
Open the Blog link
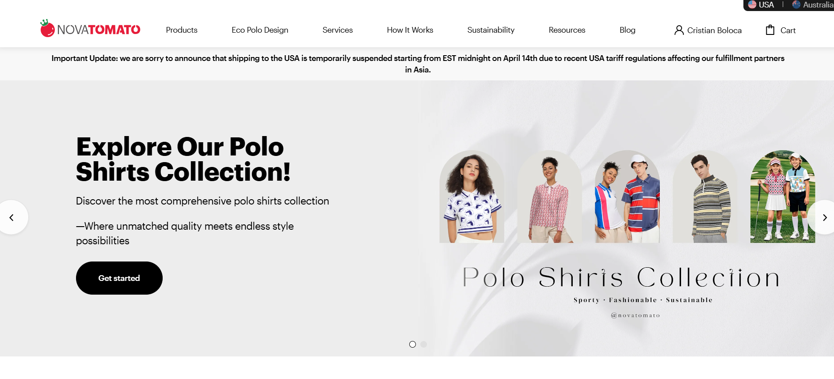pos(627,30)
